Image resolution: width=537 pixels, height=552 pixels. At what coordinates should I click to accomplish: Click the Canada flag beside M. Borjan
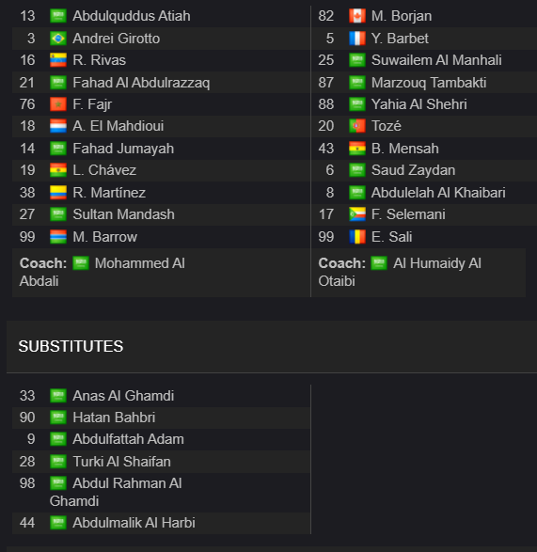coord(357,16)
